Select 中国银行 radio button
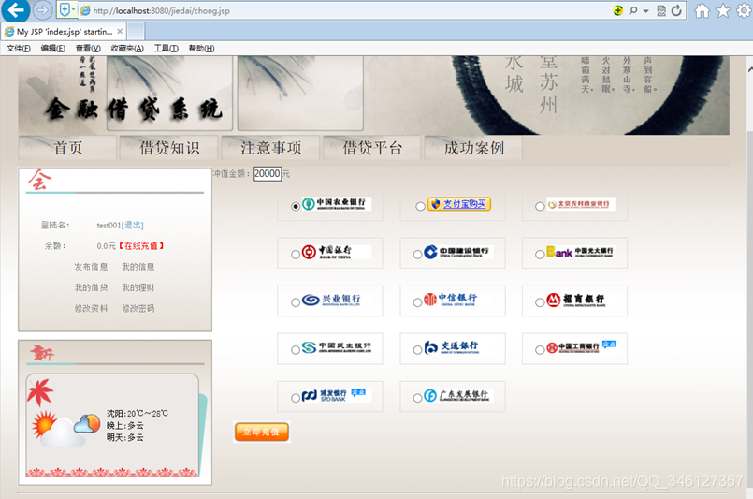The image size is (753, 499). [x=296, y=255]
